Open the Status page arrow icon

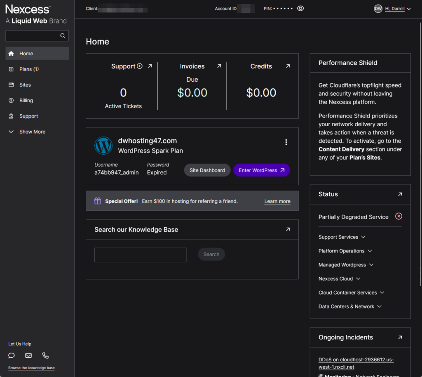(400, 194)
